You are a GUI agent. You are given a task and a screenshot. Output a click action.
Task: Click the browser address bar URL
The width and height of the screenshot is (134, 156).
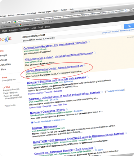71,16
